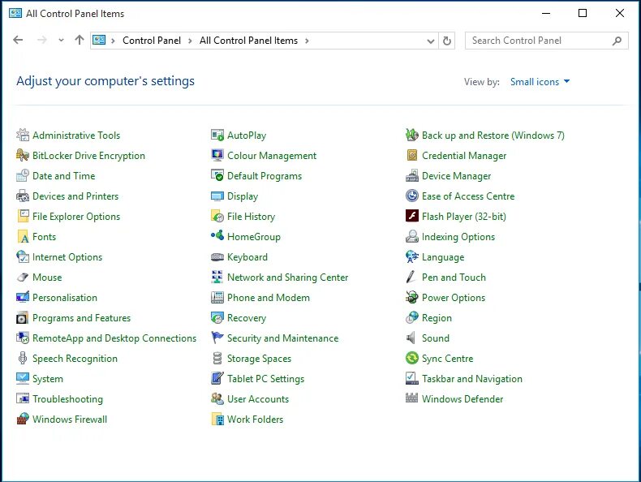Image resolution: width=641 pixels, height=482 pixels.
Task: Open the File Explorer Options link
Action: point(76,217)
